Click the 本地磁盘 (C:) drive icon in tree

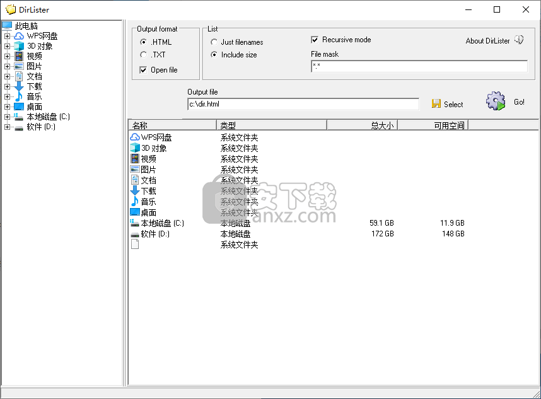(19, 117)
